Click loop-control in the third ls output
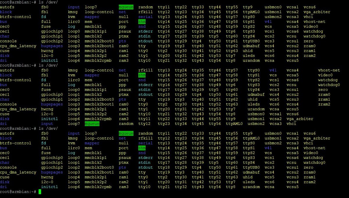This screenshot has height=198, width=349. (99, 138)
